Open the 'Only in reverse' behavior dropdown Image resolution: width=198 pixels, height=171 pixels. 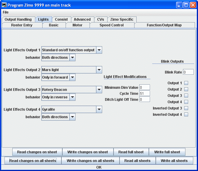(x=58, y=97)
